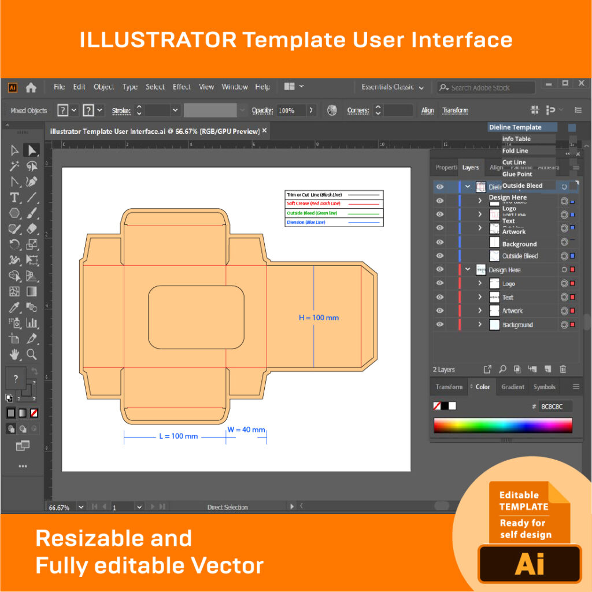Activate the Zoom tool
This screenshot has height=592, width=592.
(x=31, y=354)
